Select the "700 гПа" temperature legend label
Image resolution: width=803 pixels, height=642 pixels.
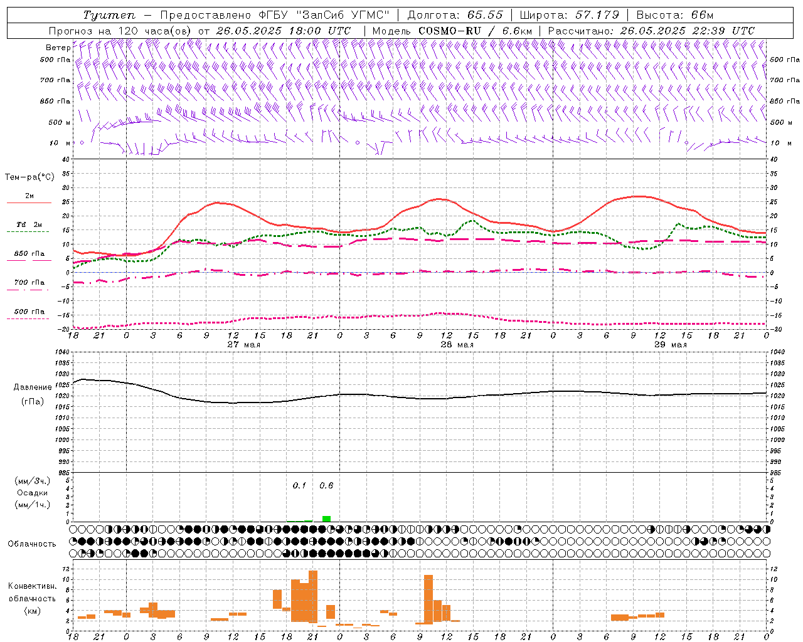29,283
